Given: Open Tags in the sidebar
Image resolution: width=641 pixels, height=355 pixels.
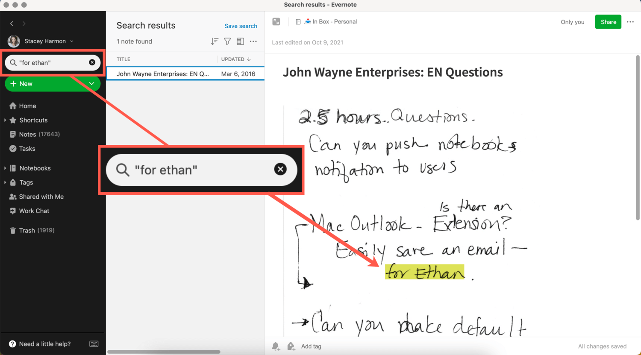Looking at the screenshot, I should (x=26, y=182).
